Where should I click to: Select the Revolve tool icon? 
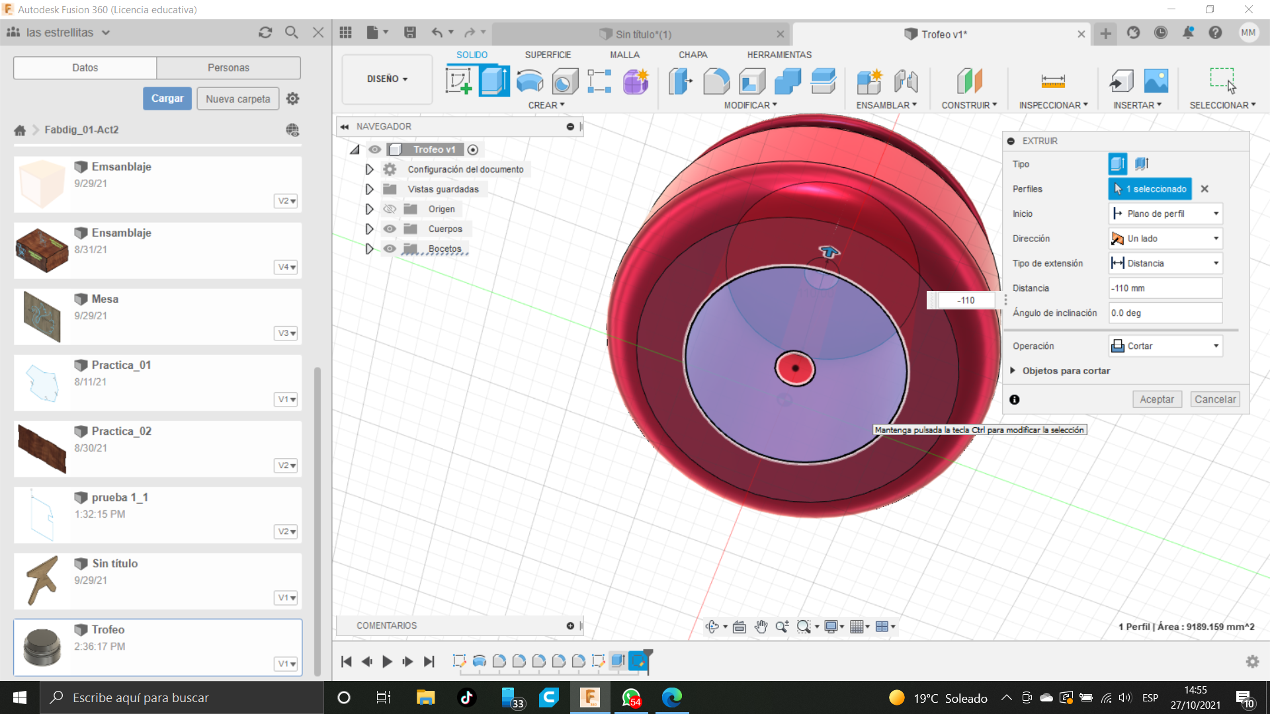click(530, 81)
